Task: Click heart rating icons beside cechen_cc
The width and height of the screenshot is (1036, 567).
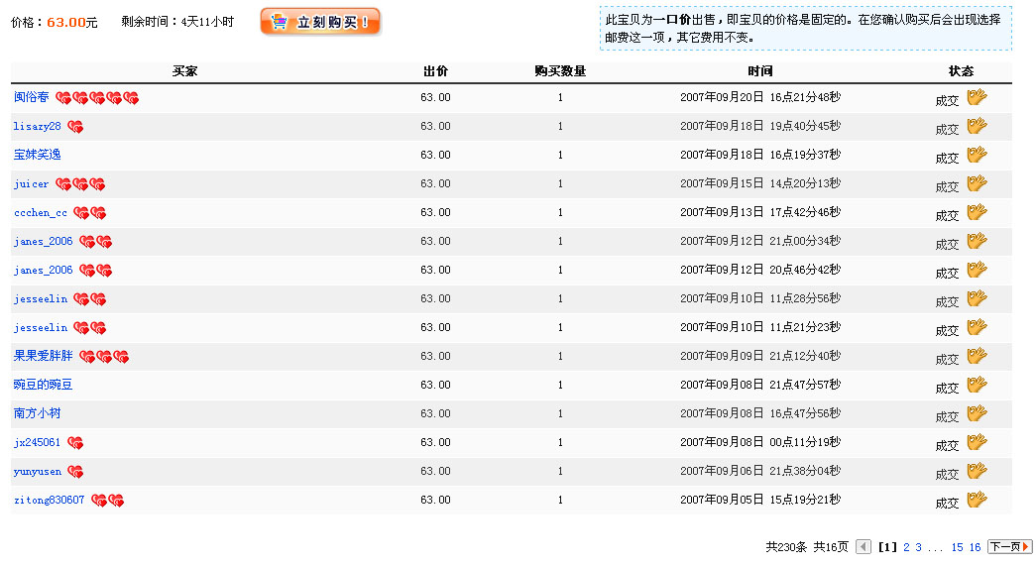Action: coord(90,213)
